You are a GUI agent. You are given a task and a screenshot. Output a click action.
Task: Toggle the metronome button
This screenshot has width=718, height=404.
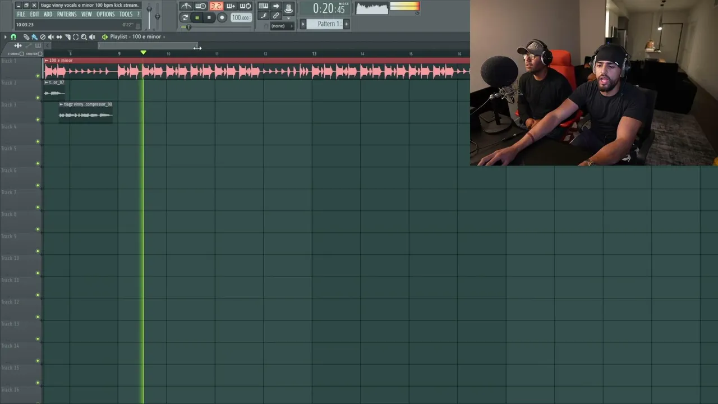[x=186, y=6]
